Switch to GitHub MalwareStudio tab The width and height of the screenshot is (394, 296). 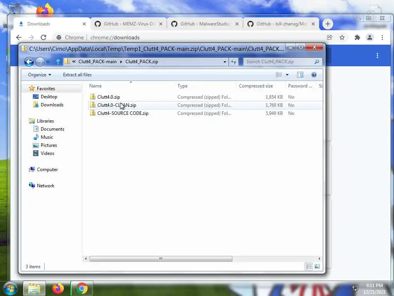pyautogui.click(x=205, y=24)
